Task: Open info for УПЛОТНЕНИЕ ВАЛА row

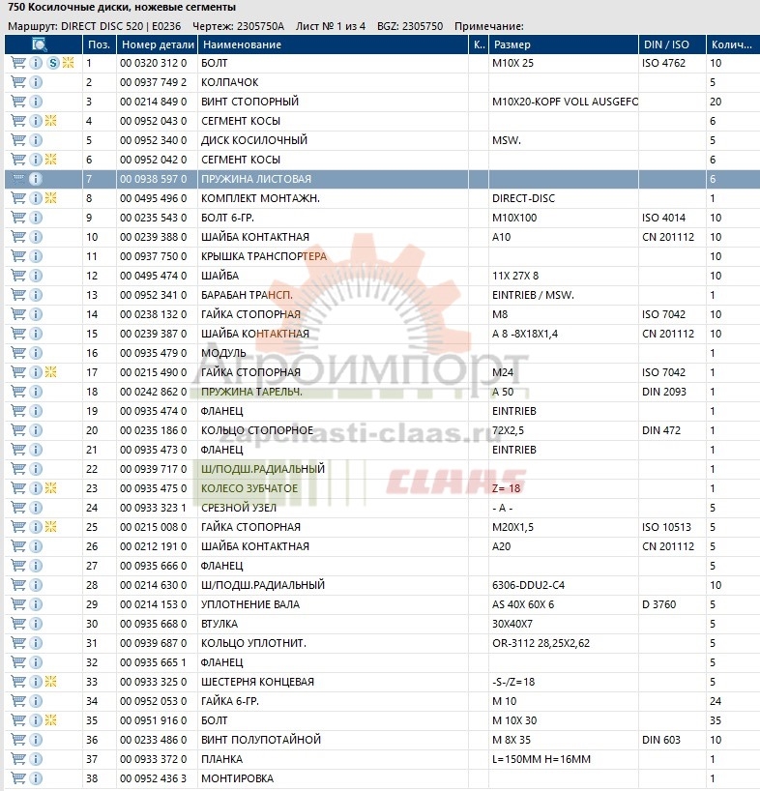Action: click(36, 603)
